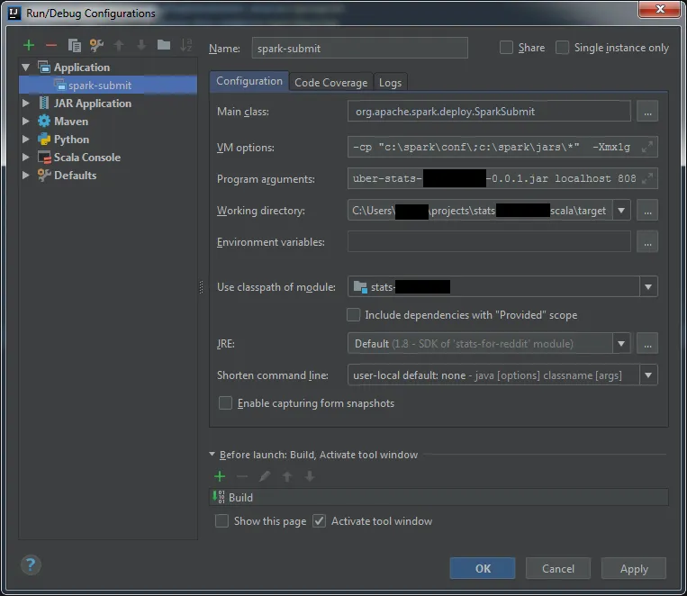The width and height of the screenshot is (687, 596).
Task: Move configuration up arrow in top toolbar
Action: click(x=119, y=45)
